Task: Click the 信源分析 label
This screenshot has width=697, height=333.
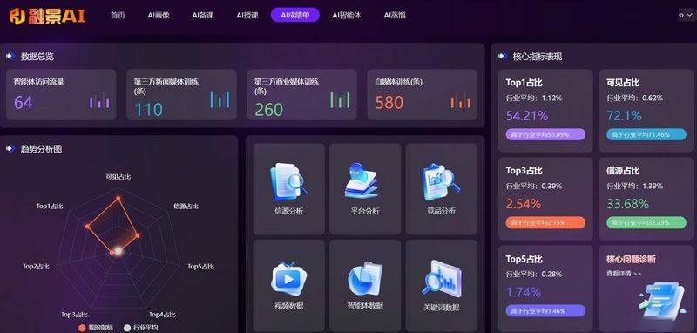Action: 289,211
